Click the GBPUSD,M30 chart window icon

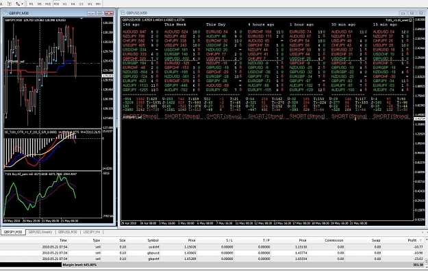click(123, 13)
